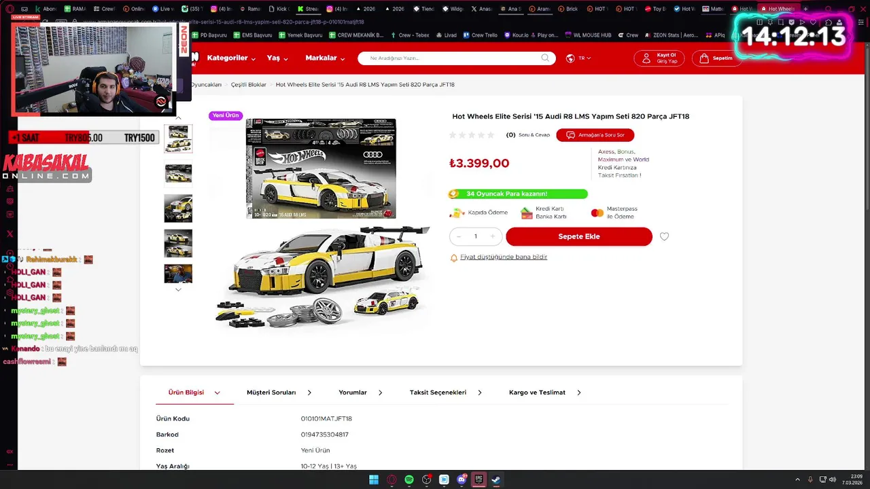Click the Masterpass logo icon
The image size is (870, 489).
[597, 213]
